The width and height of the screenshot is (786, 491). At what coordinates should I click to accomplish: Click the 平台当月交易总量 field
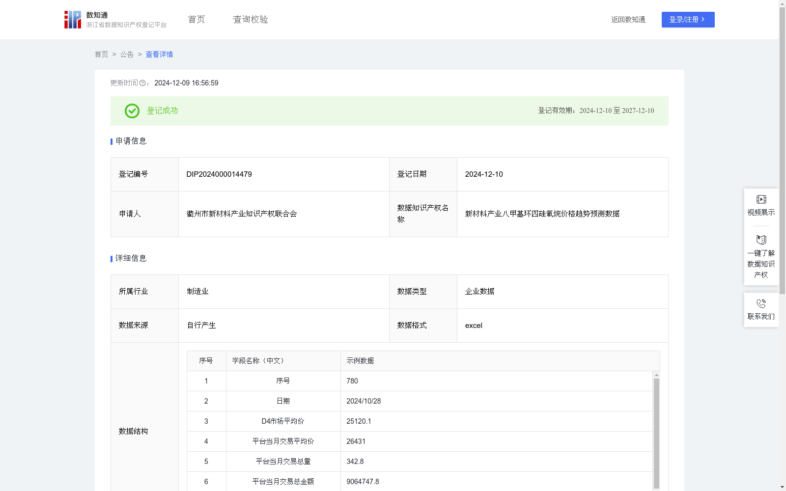tap(283, 462)
